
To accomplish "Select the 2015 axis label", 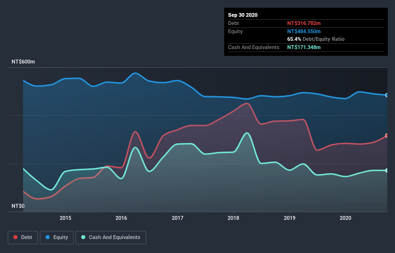I will [65, 218].
